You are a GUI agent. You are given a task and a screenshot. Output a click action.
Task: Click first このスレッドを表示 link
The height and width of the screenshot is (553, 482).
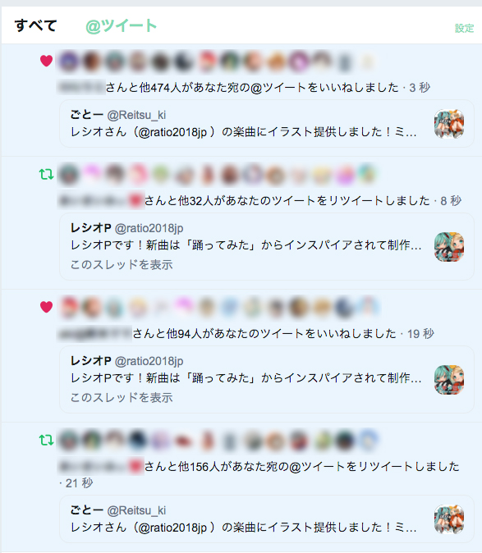[122, 264]
